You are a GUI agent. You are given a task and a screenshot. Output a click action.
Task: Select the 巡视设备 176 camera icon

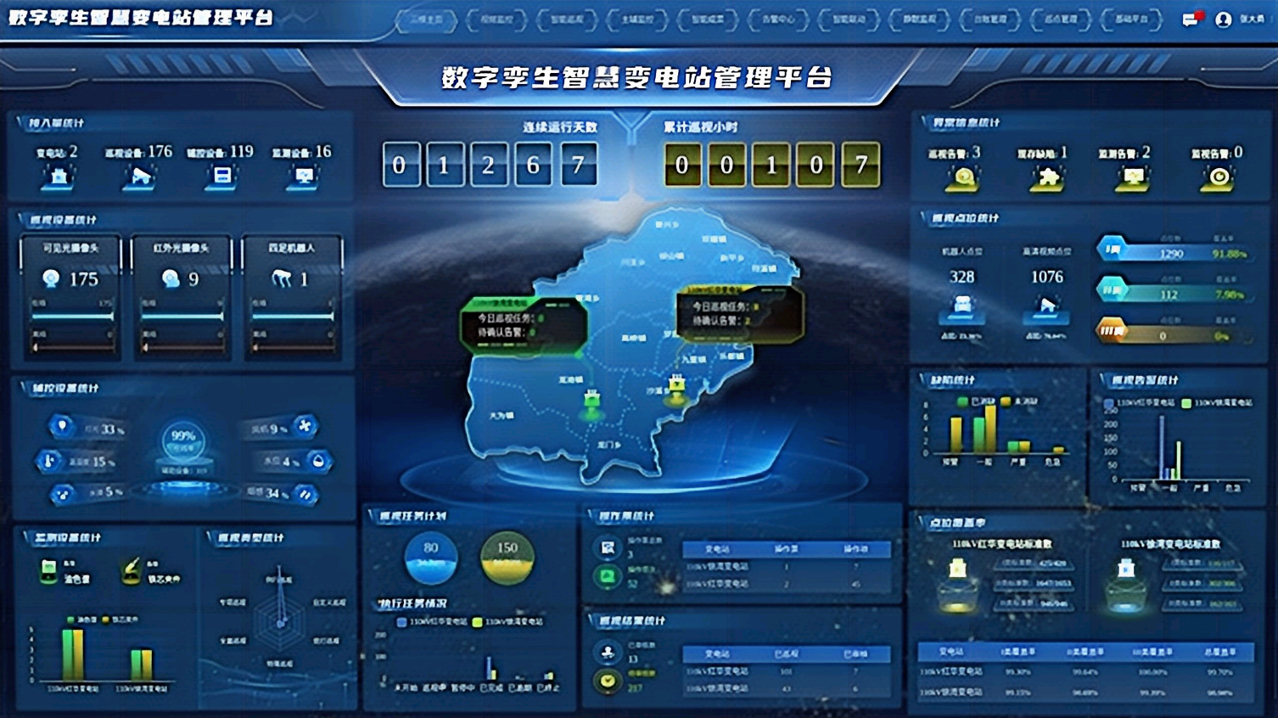(x=140, y=177)
